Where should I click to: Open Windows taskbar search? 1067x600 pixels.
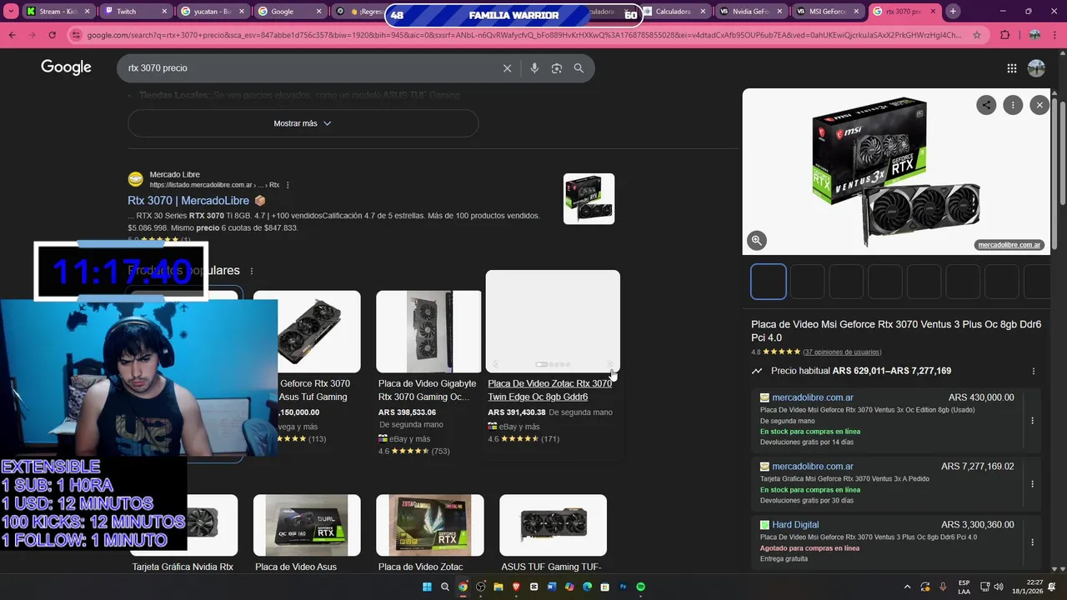tap(445, 587)
